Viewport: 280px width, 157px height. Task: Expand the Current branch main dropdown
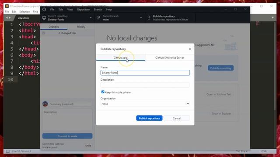(x=120, y=18)
